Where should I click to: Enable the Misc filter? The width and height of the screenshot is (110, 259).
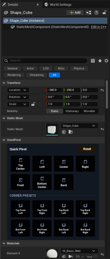[61, 68]
